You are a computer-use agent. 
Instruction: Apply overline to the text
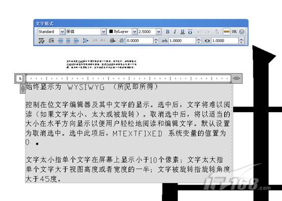click(190, 32)
